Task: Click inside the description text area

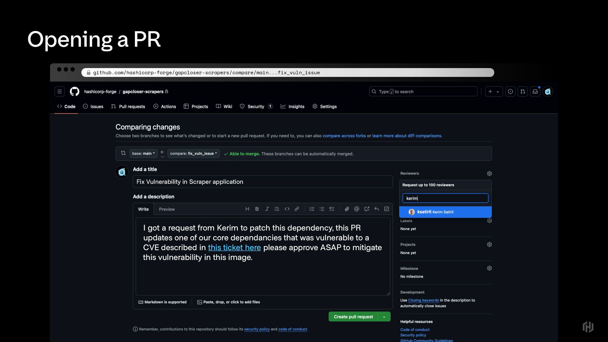Action: (263, 256)
